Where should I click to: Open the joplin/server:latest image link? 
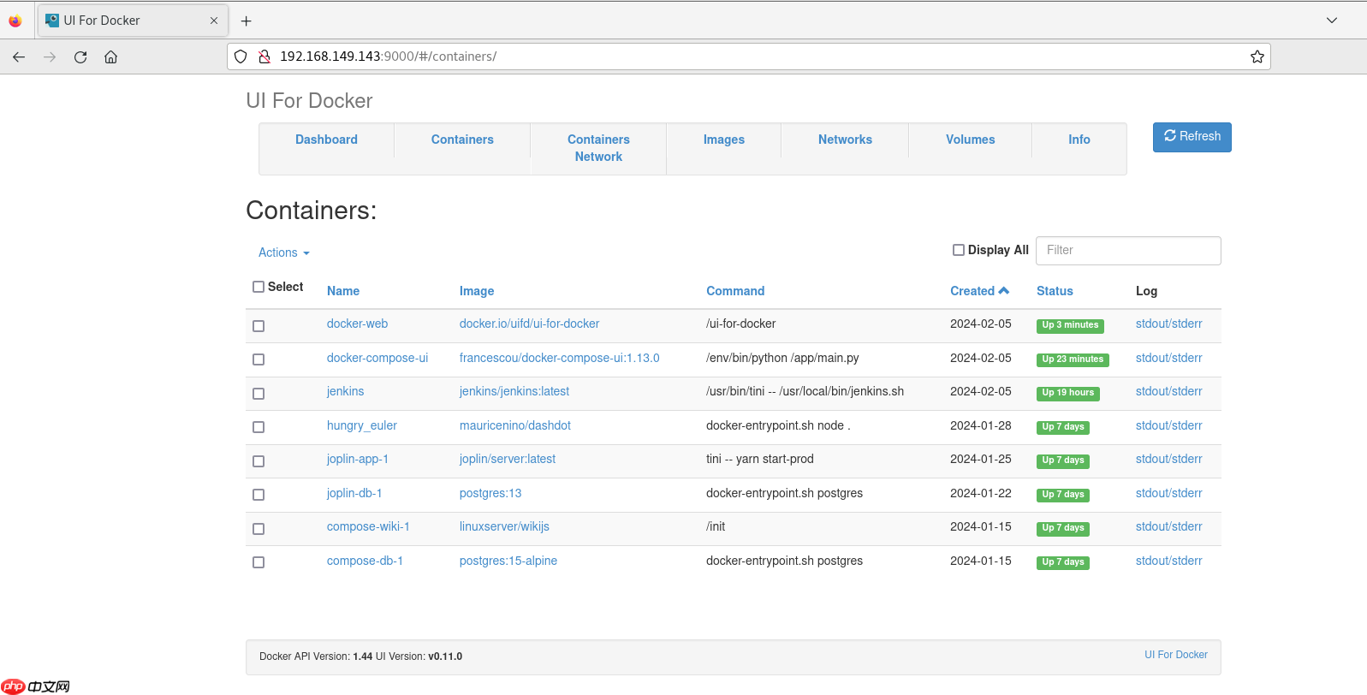(508, 459)
